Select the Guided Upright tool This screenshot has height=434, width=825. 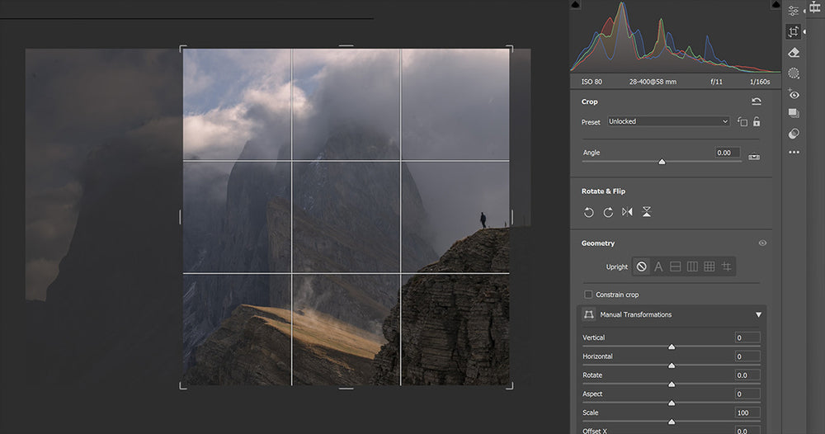(x=726, y=267)
